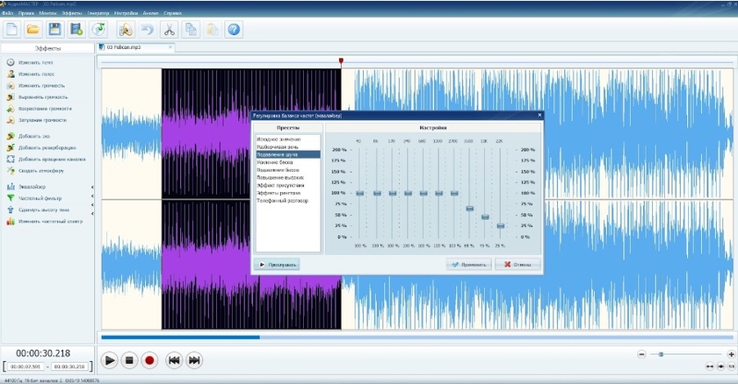738x384 pixels.
Task: Click the undo arrow icon in toolbar
Action: coord(147,30)
